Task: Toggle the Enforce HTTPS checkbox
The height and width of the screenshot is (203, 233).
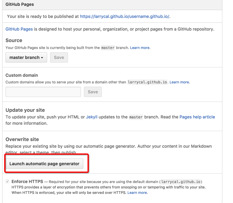Action: pos(7,182)
